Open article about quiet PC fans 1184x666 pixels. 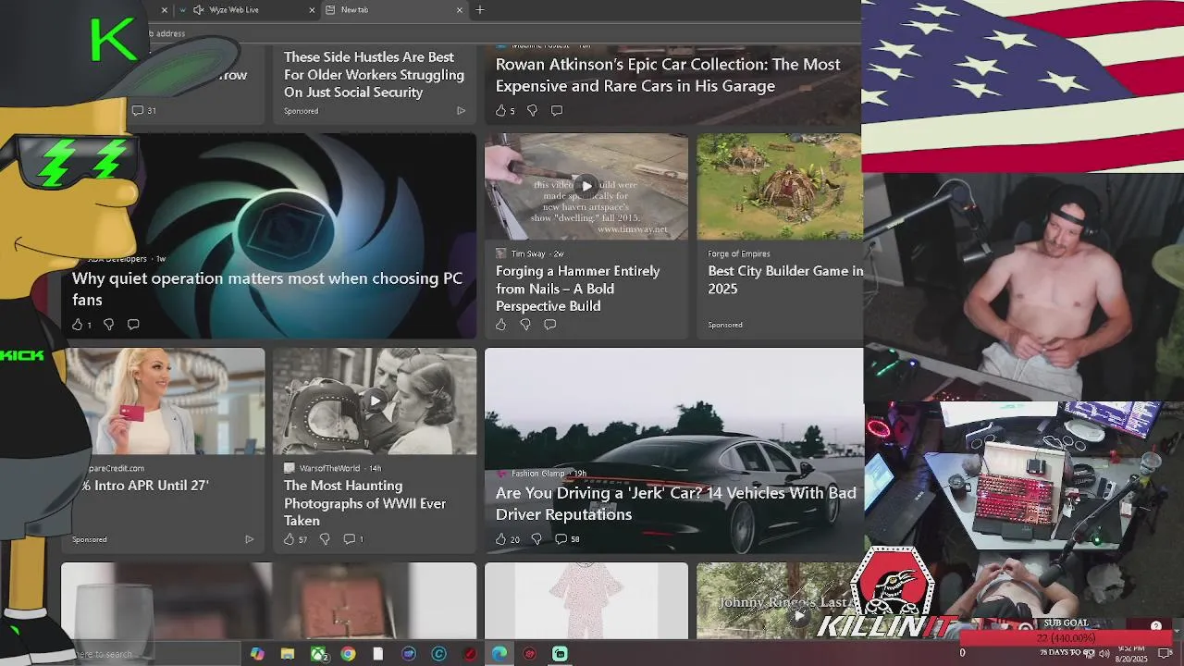(x=267, y=289)
